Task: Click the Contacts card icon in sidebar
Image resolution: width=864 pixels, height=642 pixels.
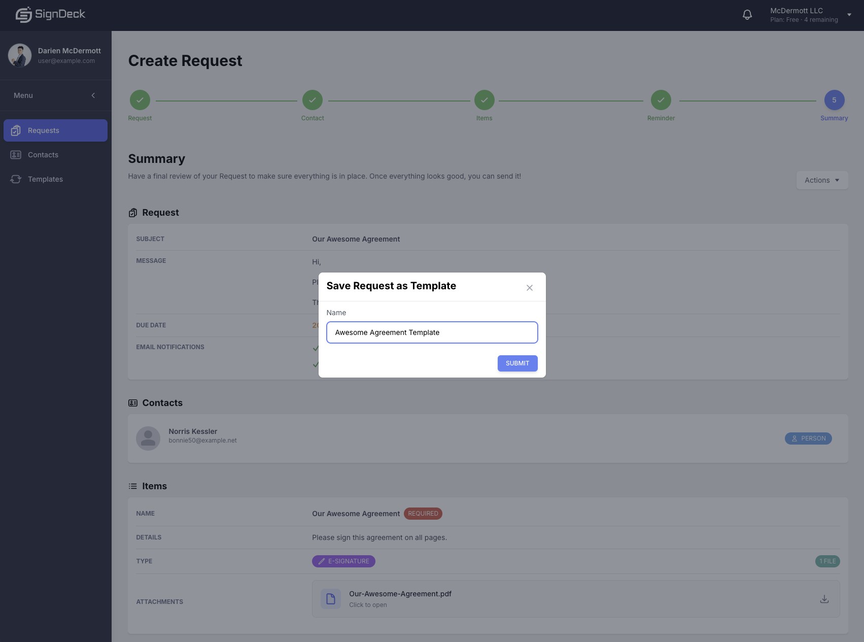Action: (16, 155)
